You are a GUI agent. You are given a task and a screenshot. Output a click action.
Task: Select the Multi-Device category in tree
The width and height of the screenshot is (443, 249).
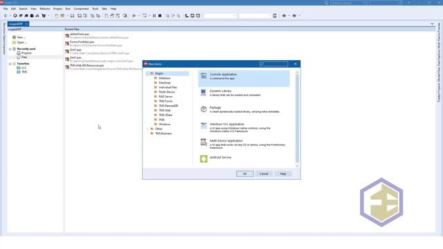click(x=167, y=92)
